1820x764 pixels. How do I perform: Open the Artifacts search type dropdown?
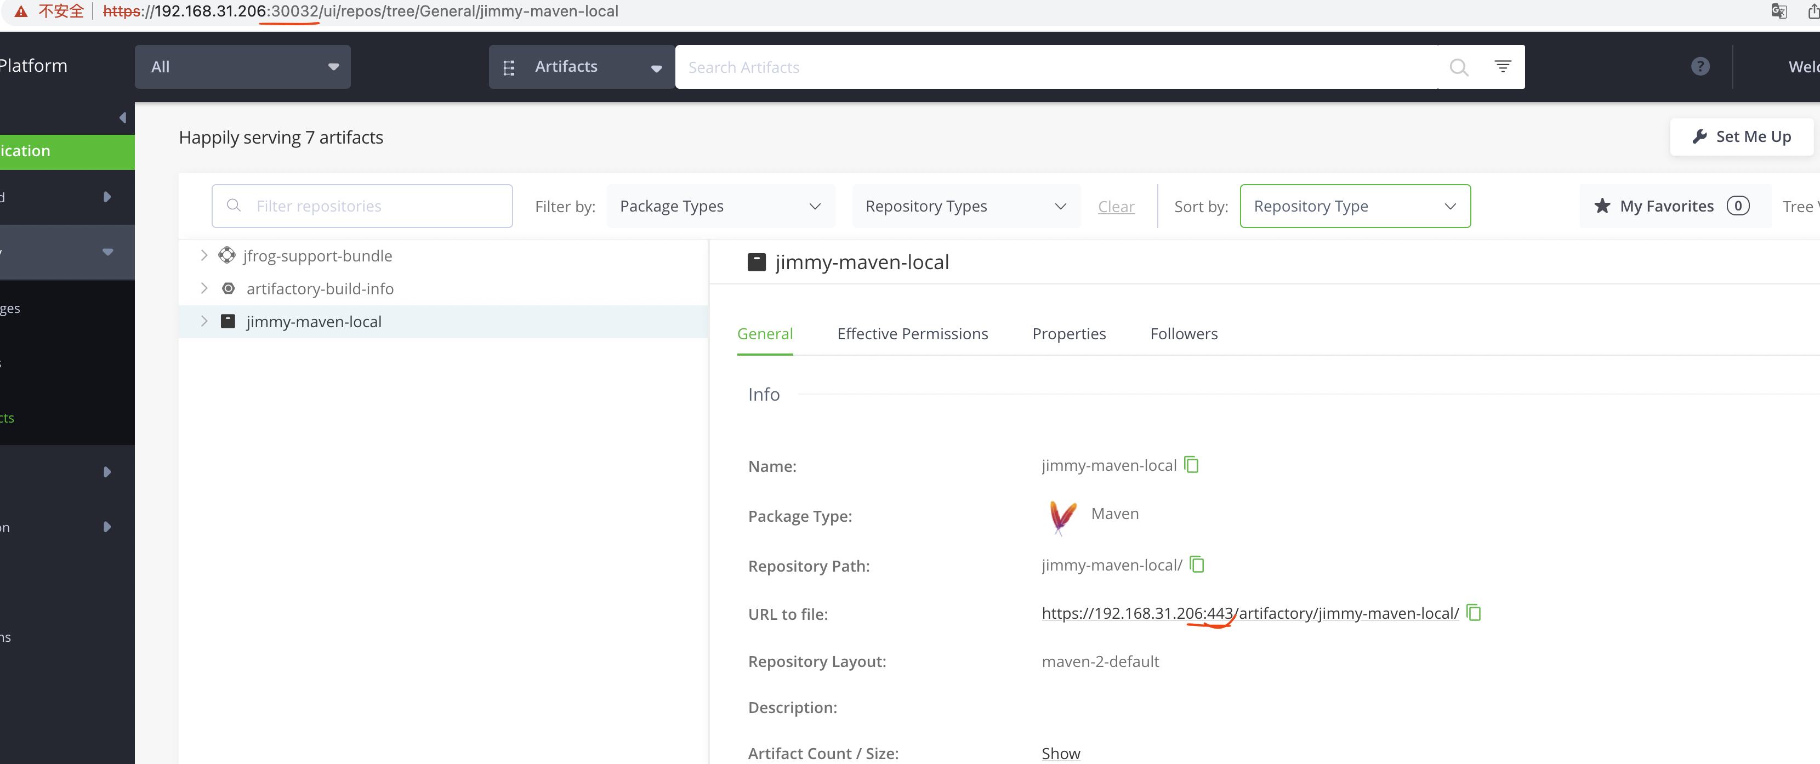click(x=582, y=66)
